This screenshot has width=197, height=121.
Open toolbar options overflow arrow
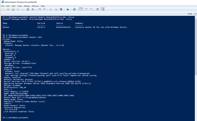coord(106,10)
